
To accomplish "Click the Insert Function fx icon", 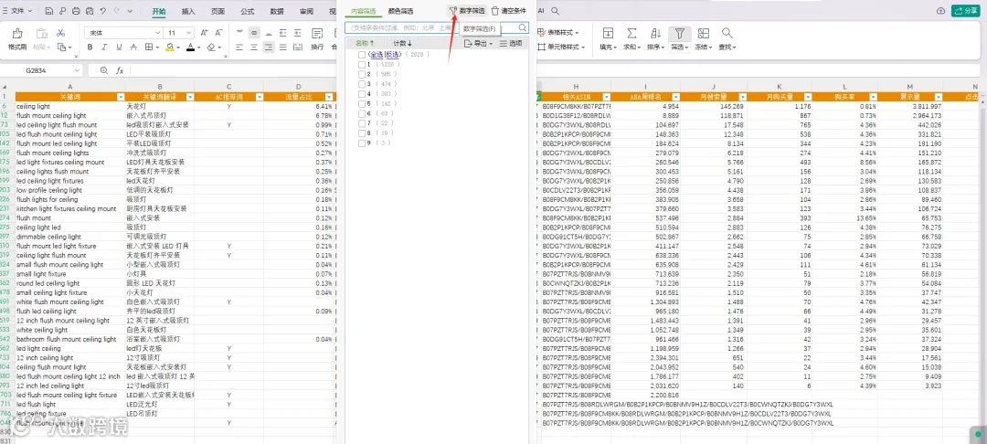I will 120,71.
